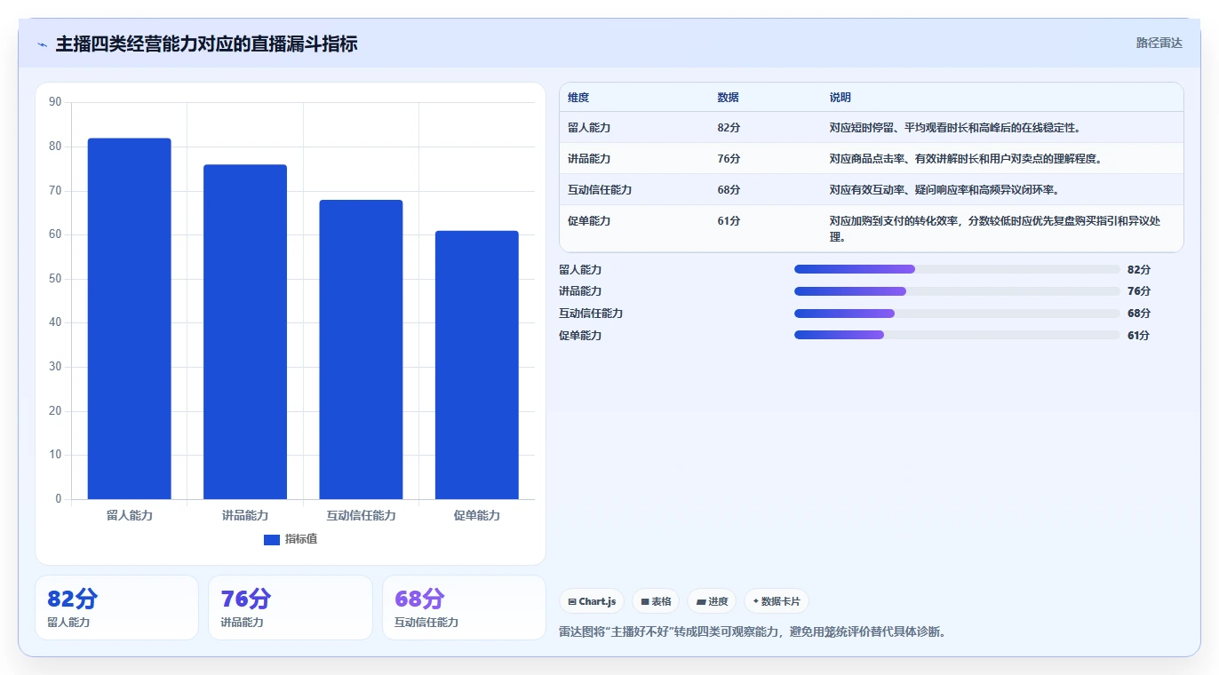Click the 82分 value beside progress bar
This screenshot has height=675, width=1219.
click(1139, 270)
